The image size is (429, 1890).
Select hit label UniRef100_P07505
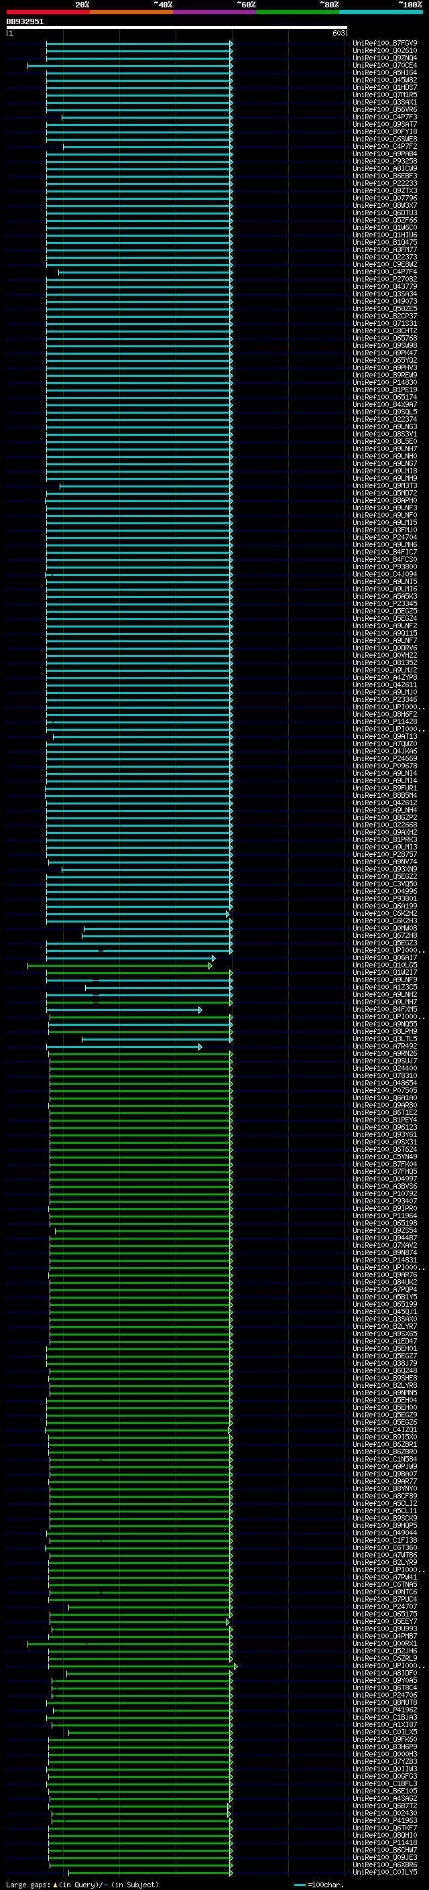pyautogui.click(x=385, y=1090)
